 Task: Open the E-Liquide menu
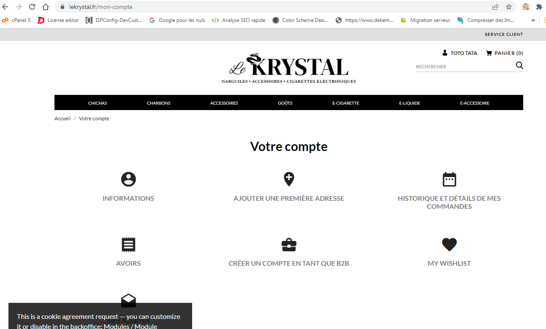410,103
